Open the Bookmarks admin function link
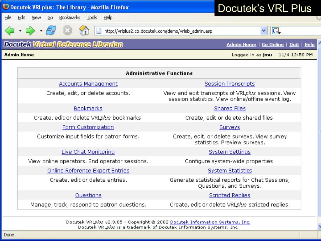The width and height of the screenshot is (321, 241). point(88,108)
